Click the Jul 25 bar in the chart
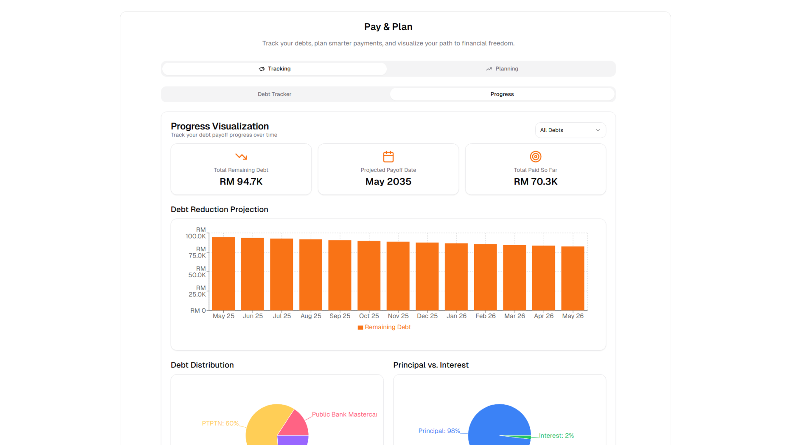 [x=282, y=274]
